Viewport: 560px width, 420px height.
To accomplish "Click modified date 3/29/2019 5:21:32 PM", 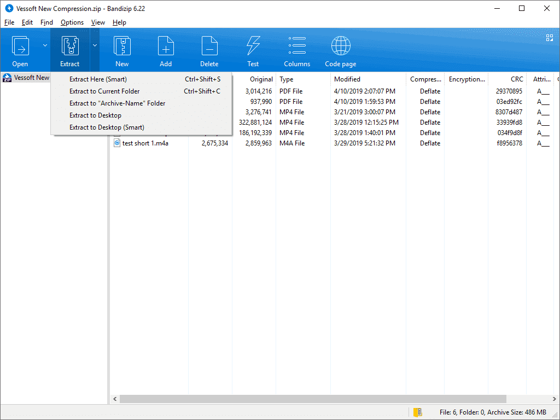I will coord(365,143).
